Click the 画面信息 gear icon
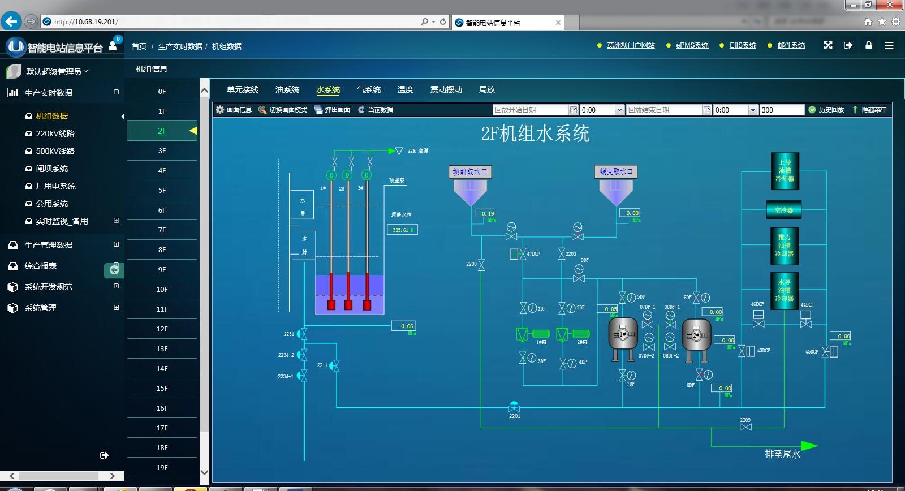 (220, 110)
